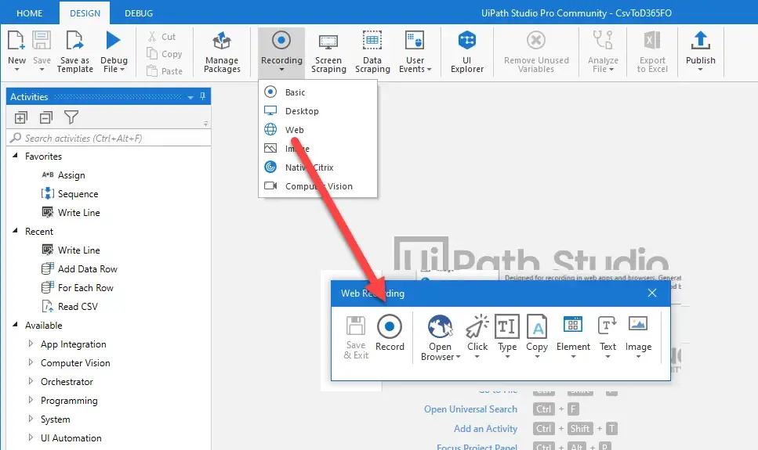Launch Data Scraping tool
758x450 pixels.
coord(372,52)
